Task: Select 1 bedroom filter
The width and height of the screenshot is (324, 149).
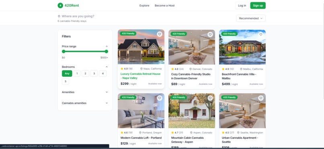Action: [x=77, y=73]
